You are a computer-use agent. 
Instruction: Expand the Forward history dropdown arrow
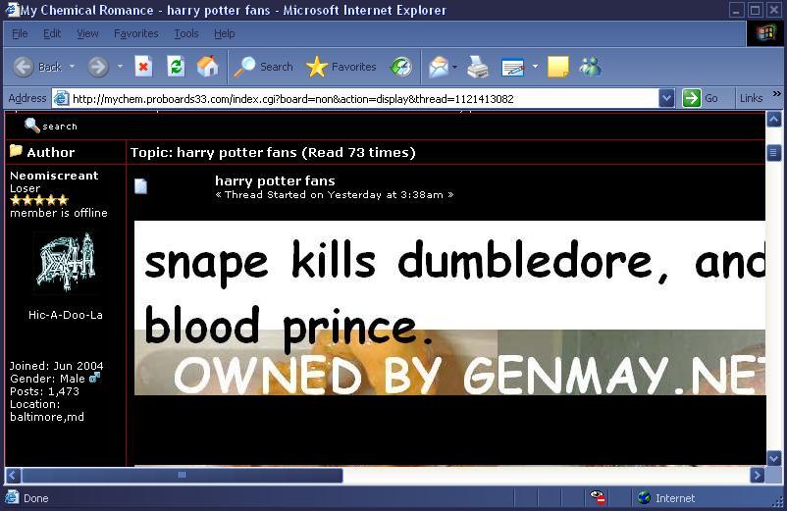pyautogui.click(x=120, y=67)
